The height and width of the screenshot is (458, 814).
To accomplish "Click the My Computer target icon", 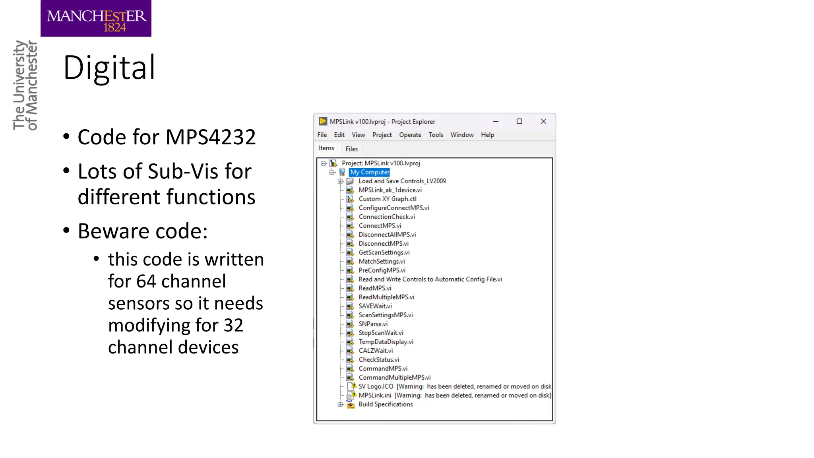I will 342,172.
